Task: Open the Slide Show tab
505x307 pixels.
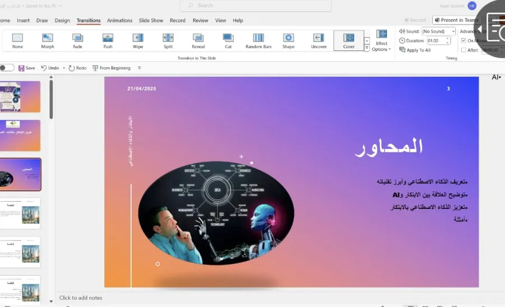Action: [x=151, y=20]
